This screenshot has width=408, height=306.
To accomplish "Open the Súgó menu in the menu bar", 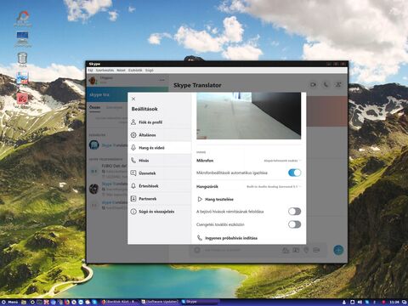I will click(150, 71).
